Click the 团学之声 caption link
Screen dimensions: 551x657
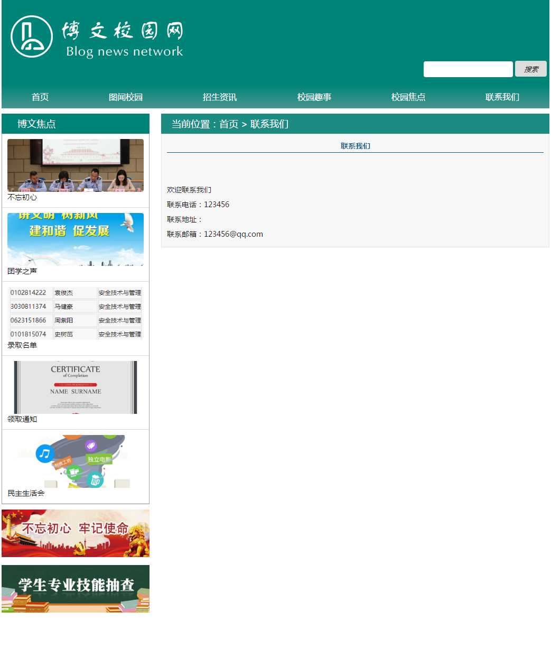(x=22, y=271)
